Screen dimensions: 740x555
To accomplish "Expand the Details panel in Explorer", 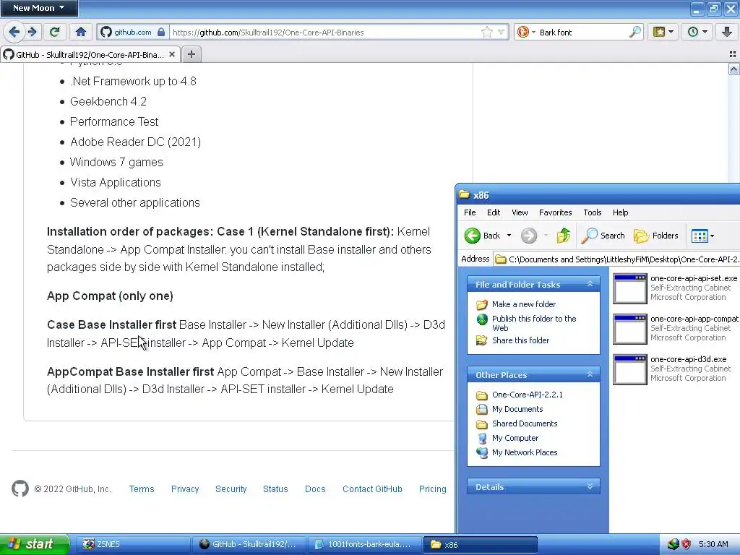I will coord(590,486).
